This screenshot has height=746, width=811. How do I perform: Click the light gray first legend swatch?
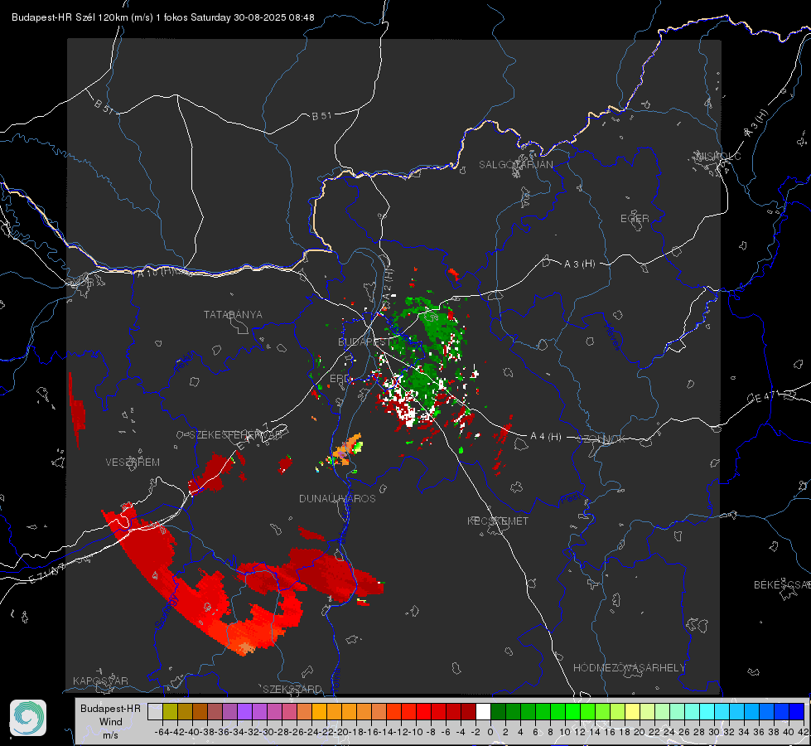(155, 711)
